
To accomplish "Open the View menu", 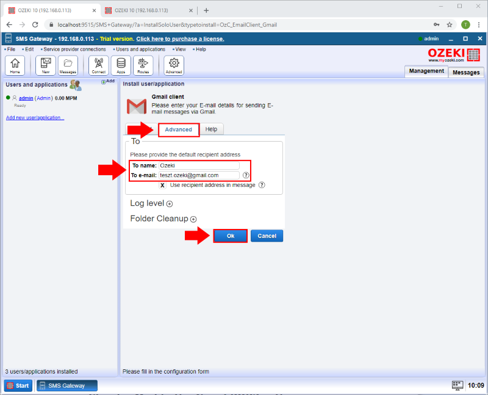I will [x=179, y=49].
